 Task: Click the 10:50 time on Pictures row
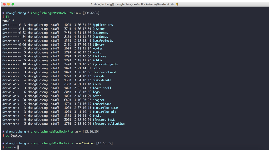coord(87,56)
